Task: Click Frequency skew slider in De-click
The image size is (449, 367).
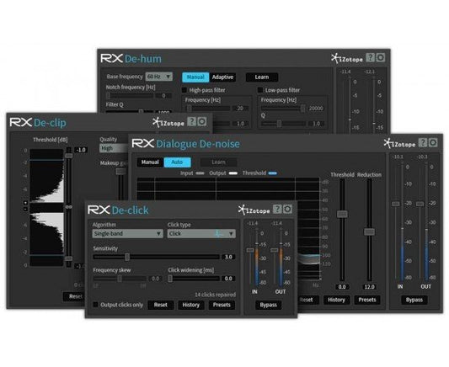Action: coord(120,279)
